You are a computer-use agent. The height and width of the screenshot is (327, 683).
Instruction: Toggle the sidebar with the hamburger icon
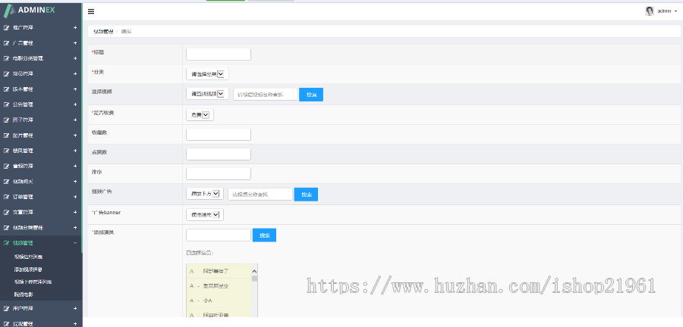coord(91,11)
